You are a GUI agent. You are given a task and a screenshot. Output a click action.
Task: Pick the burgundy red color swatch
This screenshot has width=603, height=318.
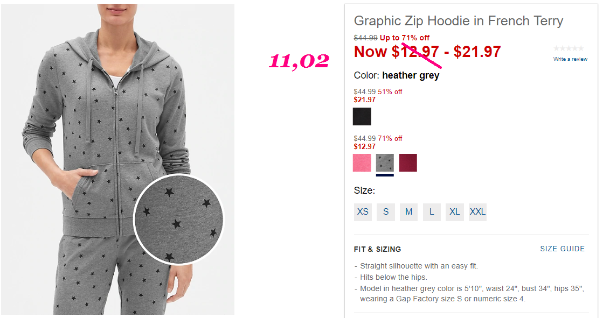pyautogui.click(x=408, y=163)
